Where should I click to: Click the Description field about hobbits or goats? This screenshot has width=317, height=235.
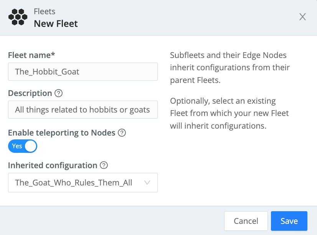[x=83, y=109]
